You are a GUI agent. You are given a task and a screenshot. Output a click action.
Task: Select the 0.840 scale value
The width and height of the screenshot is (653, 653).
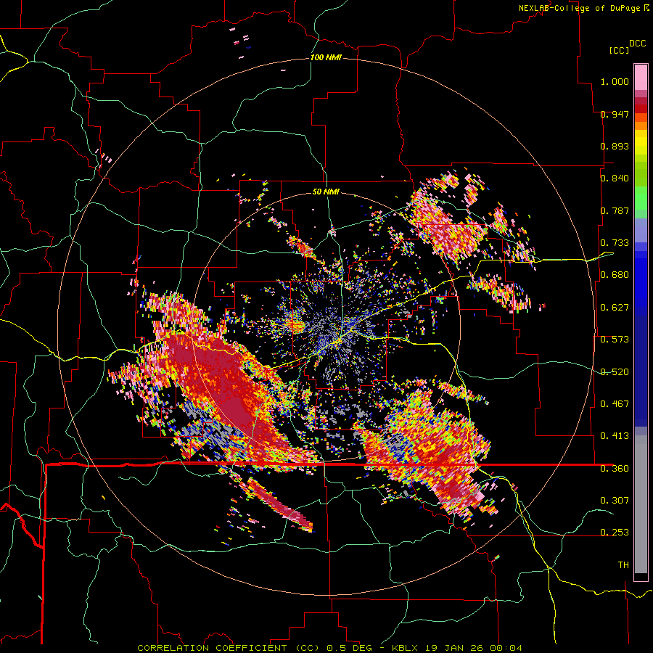[615, 178]
